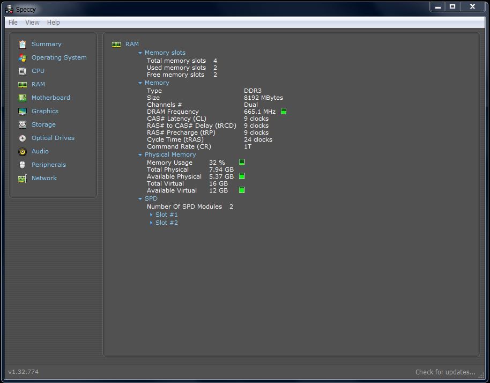Click the Peripherals mouse icon
The height and width of the screenshot is (383, 490).
coord(22,165)
